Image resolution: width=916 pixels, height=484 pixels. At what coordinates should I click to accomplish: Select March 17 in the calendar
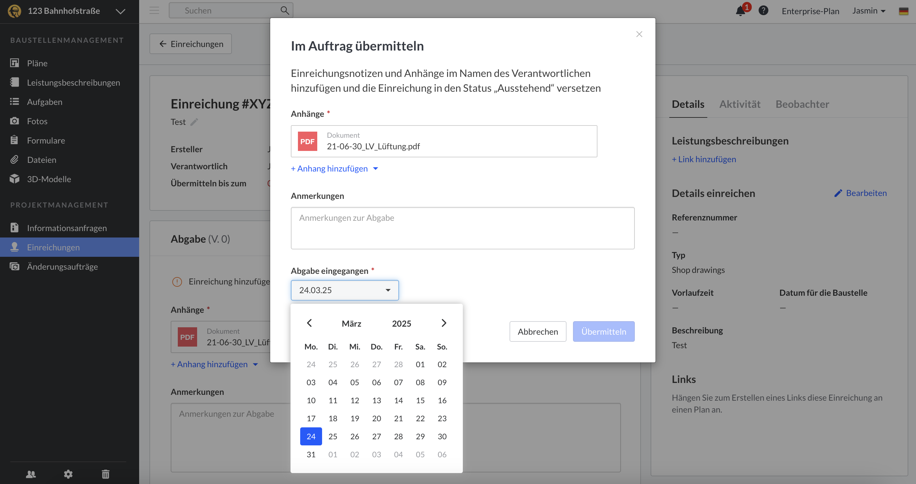(311, 418)
